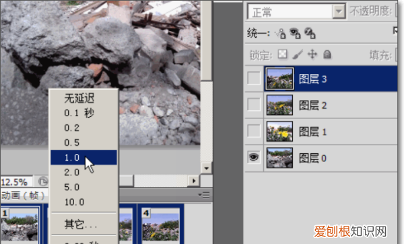Choose 5.0 frame delay option

point(83,187)
